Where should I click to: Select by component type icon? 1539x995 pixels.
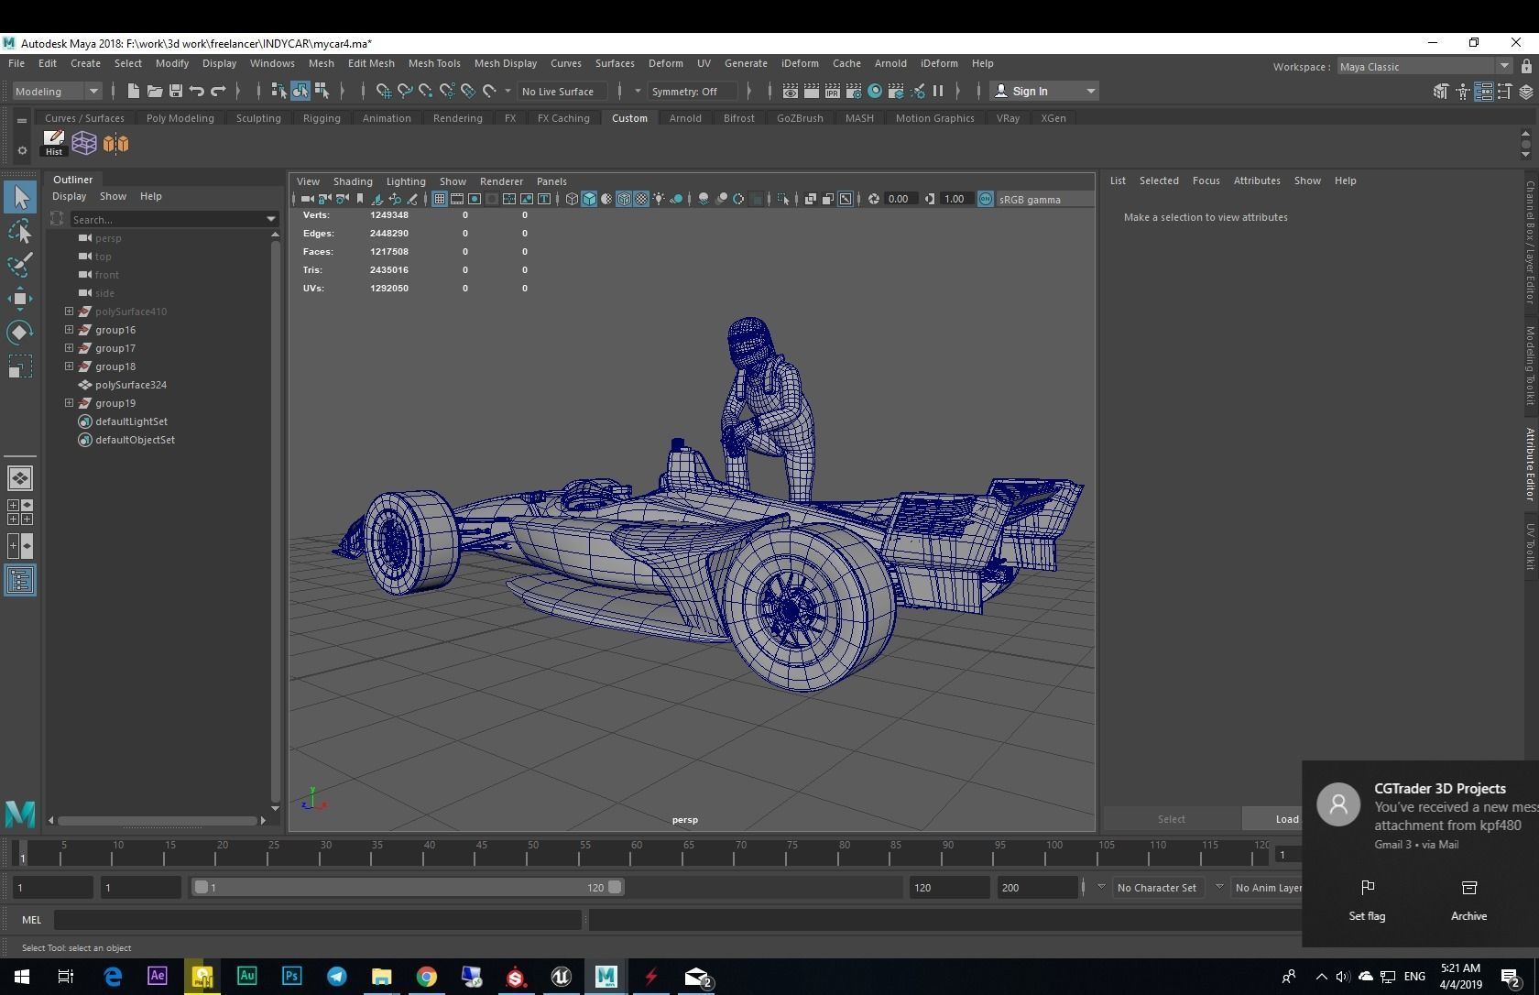coord(322,91)
